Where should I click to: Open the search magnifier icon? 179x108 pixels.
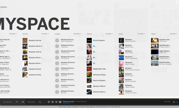click(x=40, y=102)
